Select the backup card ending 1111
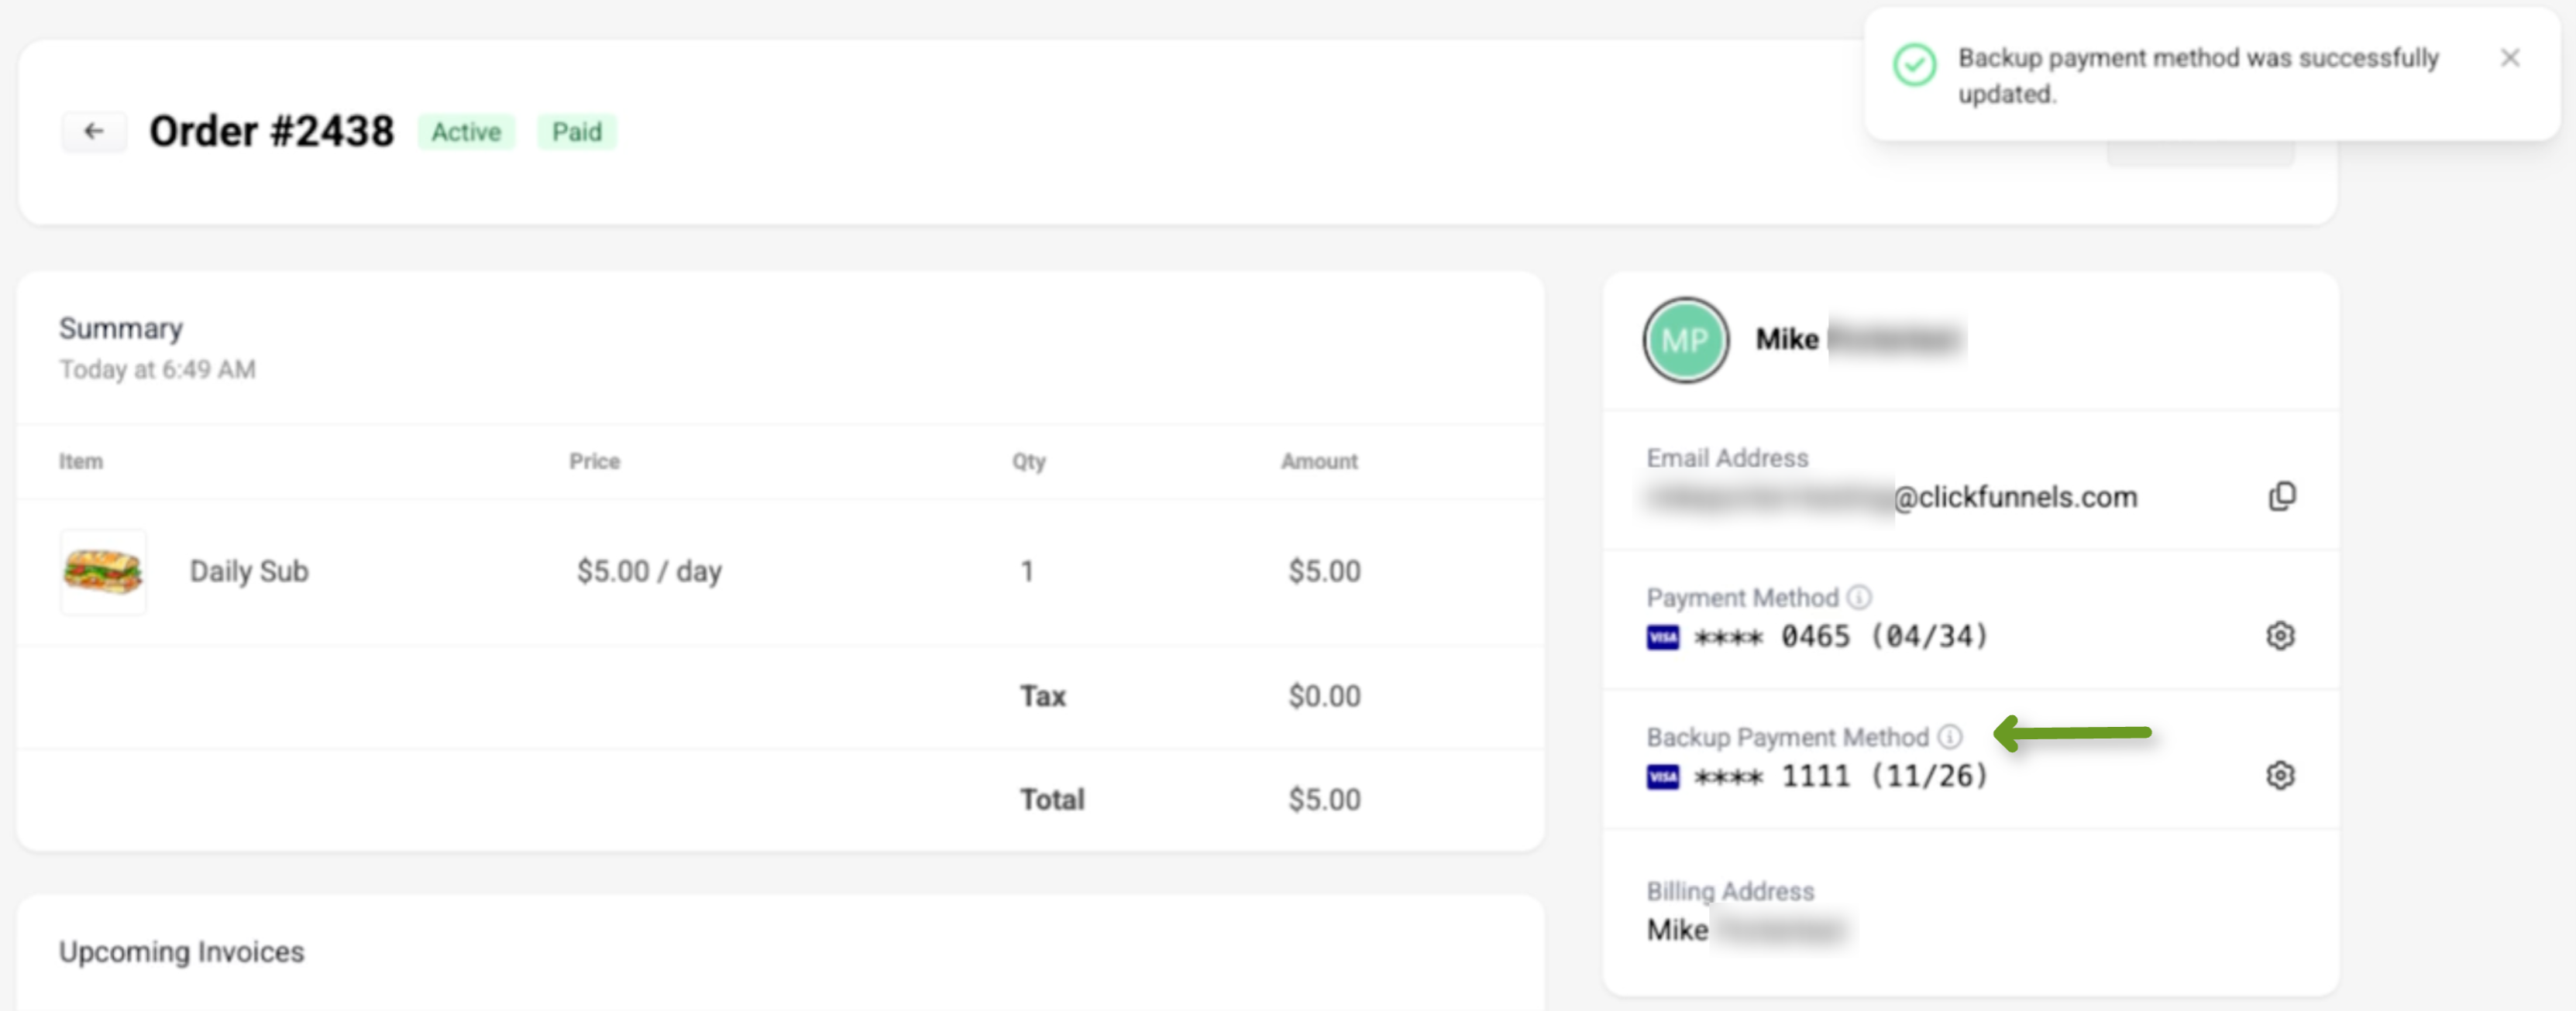 (1841, 776)
